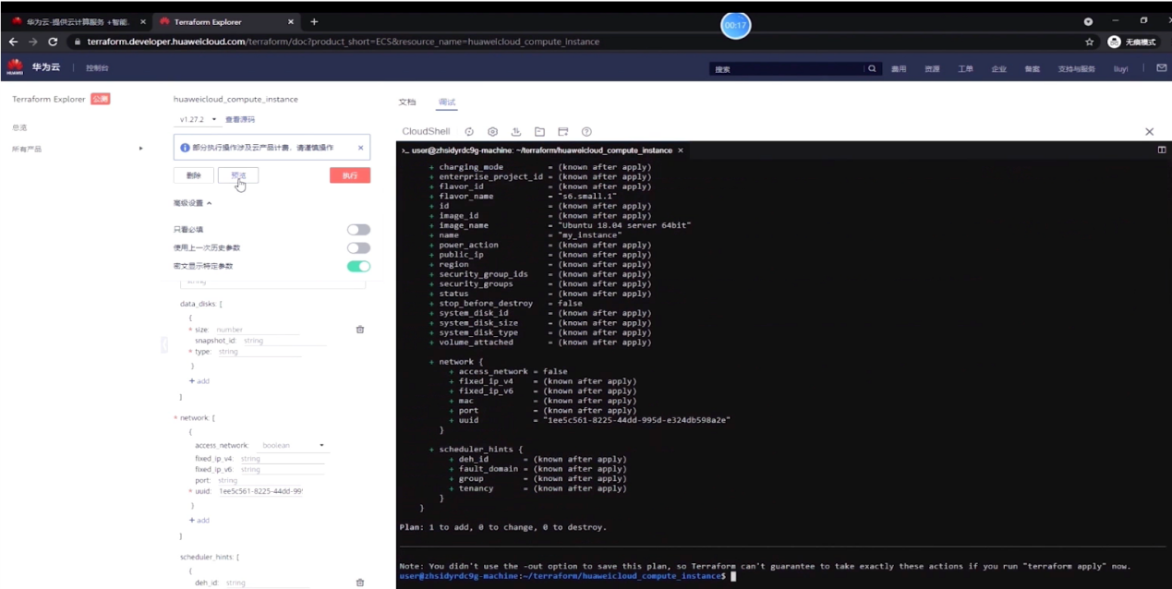Select the Terraform Explorer browser tab
Image resolution: width=1172 pixels, height=589 pixels.
[x=224, y=21]
